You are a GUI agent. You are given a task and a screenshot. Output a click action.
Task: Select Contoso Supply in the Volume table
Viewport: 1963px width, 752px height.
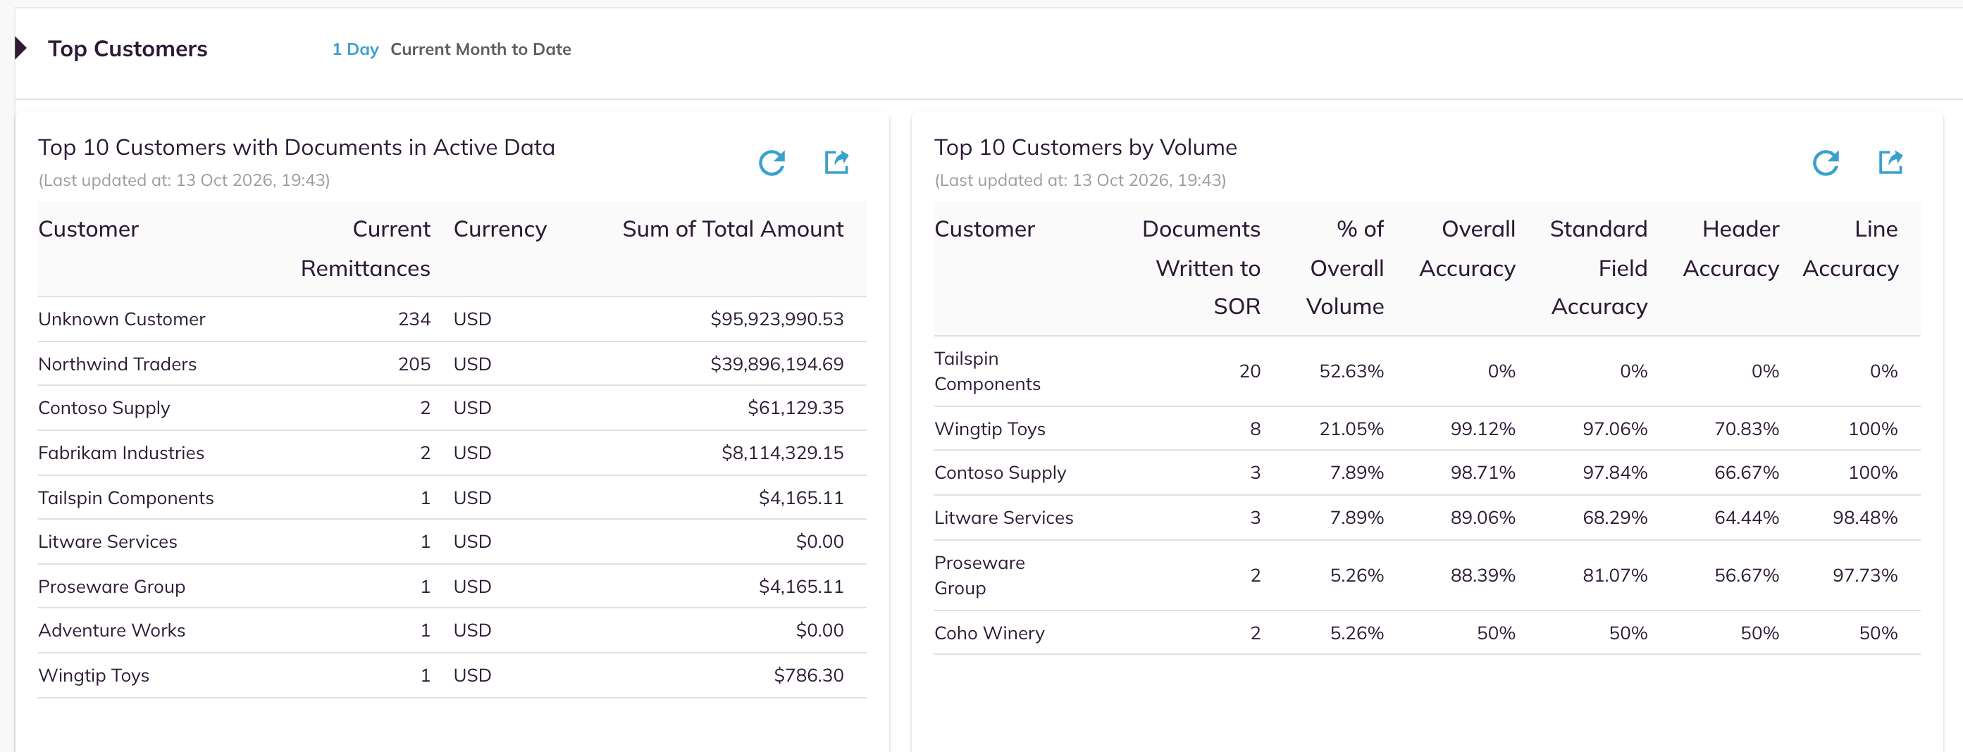[x=1000, y=473]
